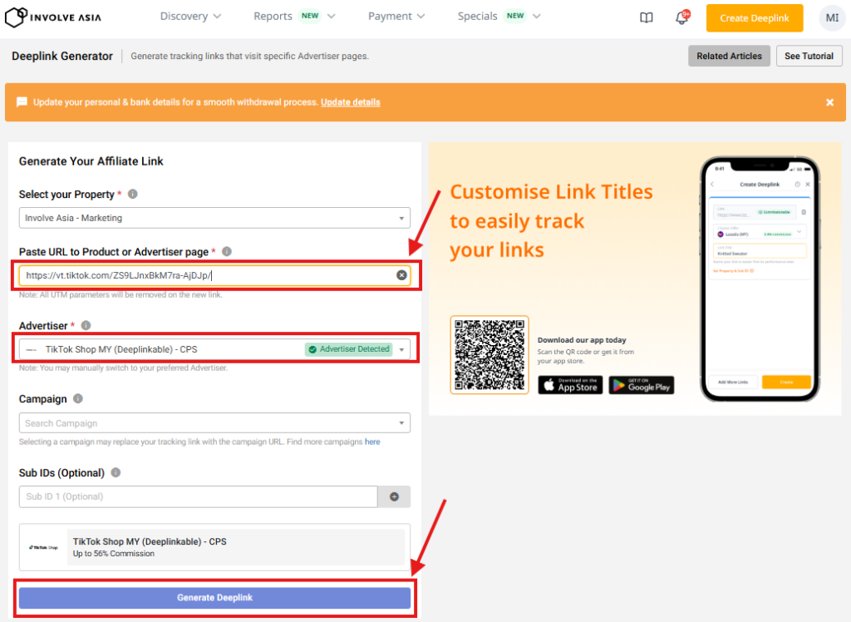Click info icon beside Sub IDs label
This screenshot has width=851, height=622.
pyautogui.click(x=116, y=472)
